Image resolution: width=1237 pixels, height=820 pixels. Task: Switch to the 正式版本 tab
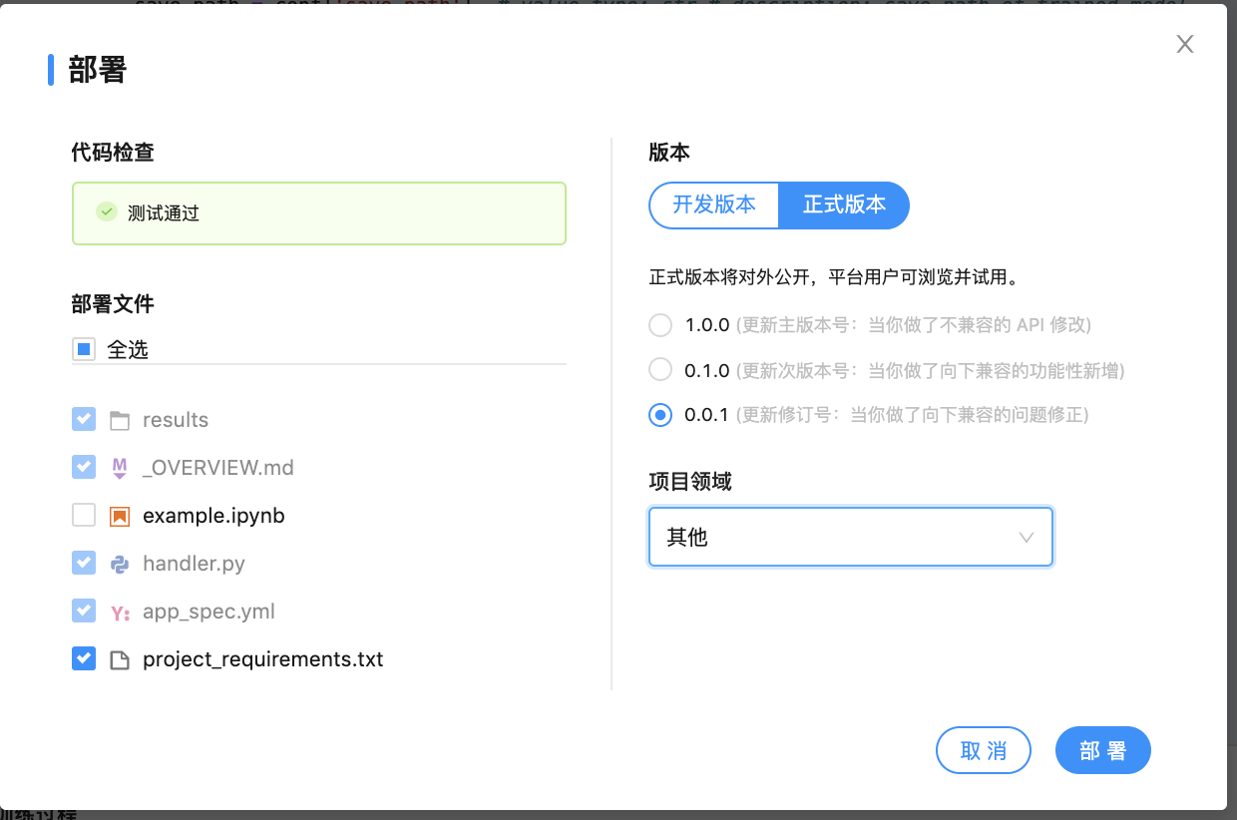pyautogui.click(x=844, y=205)
